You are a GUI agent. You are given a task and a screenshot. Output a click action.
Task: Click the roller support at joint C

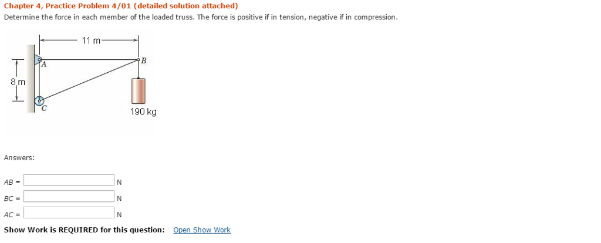tap(39, 102)
